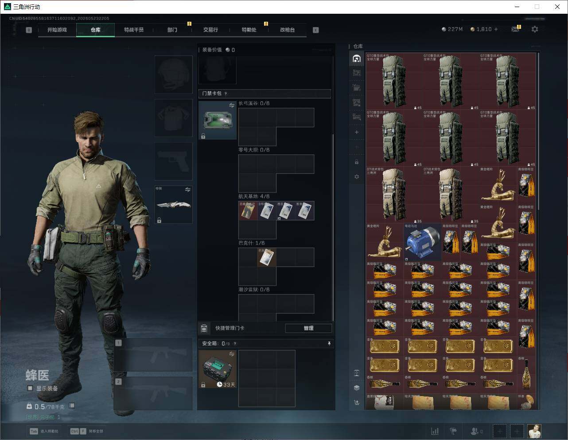Invite teammate with first plus slot
This screenshot has height=440, width=568.
[x=500, y=431]
